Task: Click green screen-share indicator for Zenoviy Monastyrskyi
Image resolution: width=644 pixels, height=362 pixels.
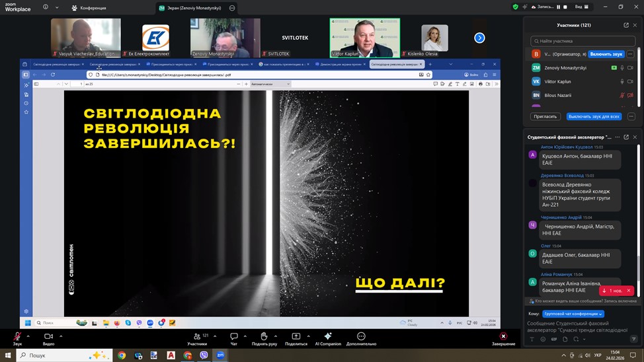Action: [614, 68]
